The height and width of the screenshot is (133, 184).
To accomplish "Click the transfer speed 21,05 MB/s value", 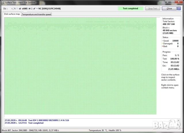I will [x=173, y=69].
